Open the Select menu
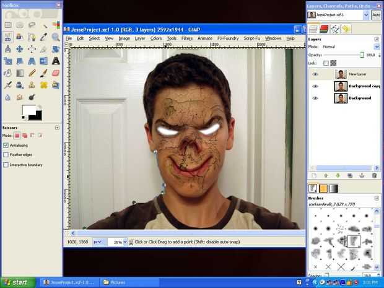The image size is (384, 288). 94,38
